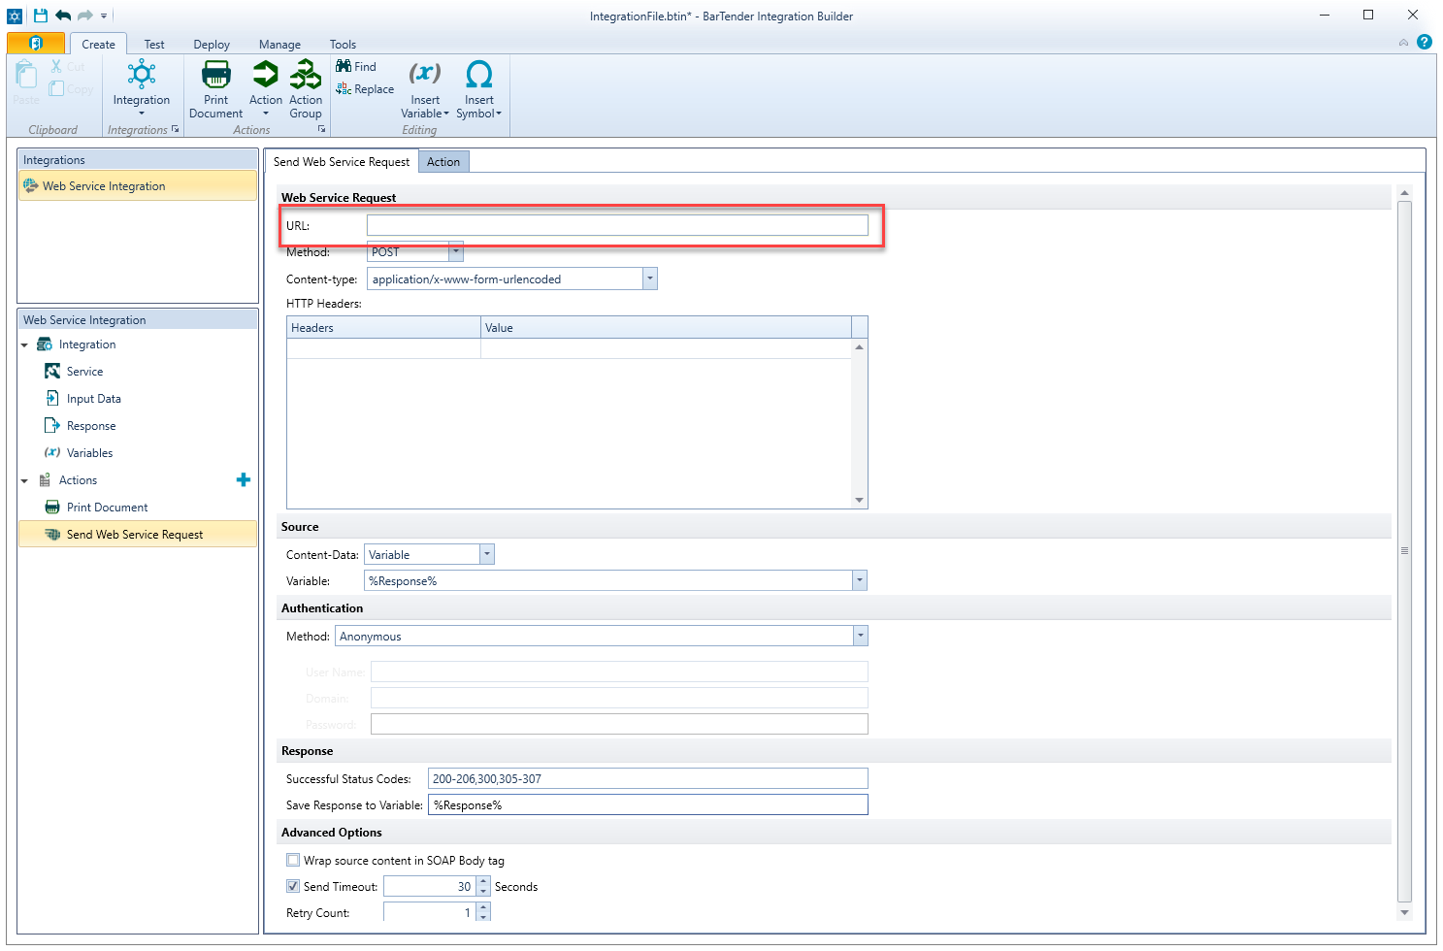Click Replace in the Editing group
The width and height of the screenshot is (1443, 951).
[365, 89]
